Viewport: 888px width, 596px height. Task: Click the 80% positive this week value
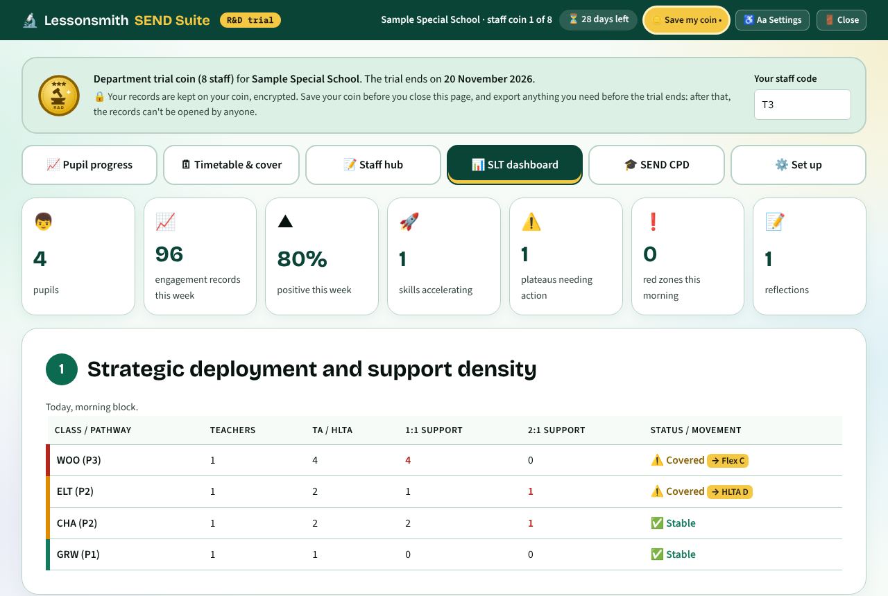pos(302,259)
